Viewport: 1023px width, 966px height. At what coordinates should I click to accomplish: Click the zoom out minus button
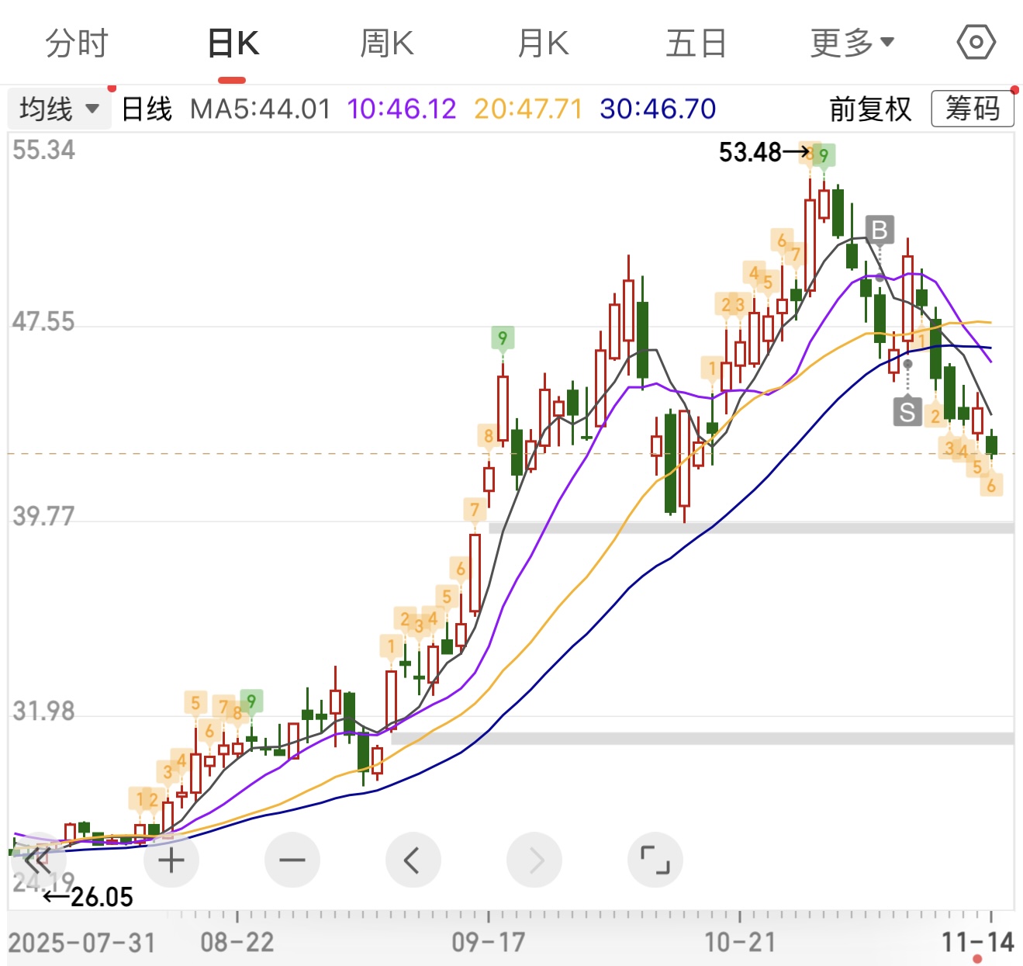pyautogui.click(x=292, y=860)
